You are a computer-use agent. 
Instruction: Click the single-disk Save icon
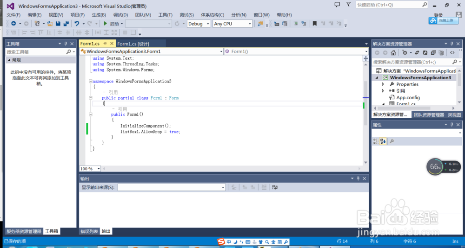[58, 24]
